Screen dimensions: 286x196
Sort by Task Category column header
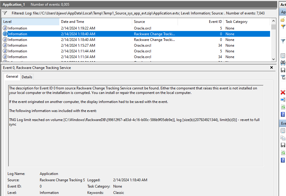pyautogui.click(x=247, y=22)
